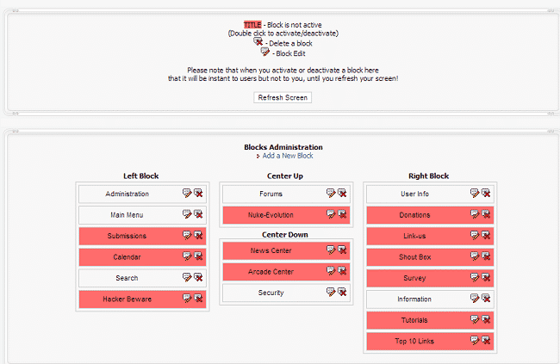This screenshot has height=364, width=560.
Task: Delete the Hacker Beware block
Action: (198, 298)
